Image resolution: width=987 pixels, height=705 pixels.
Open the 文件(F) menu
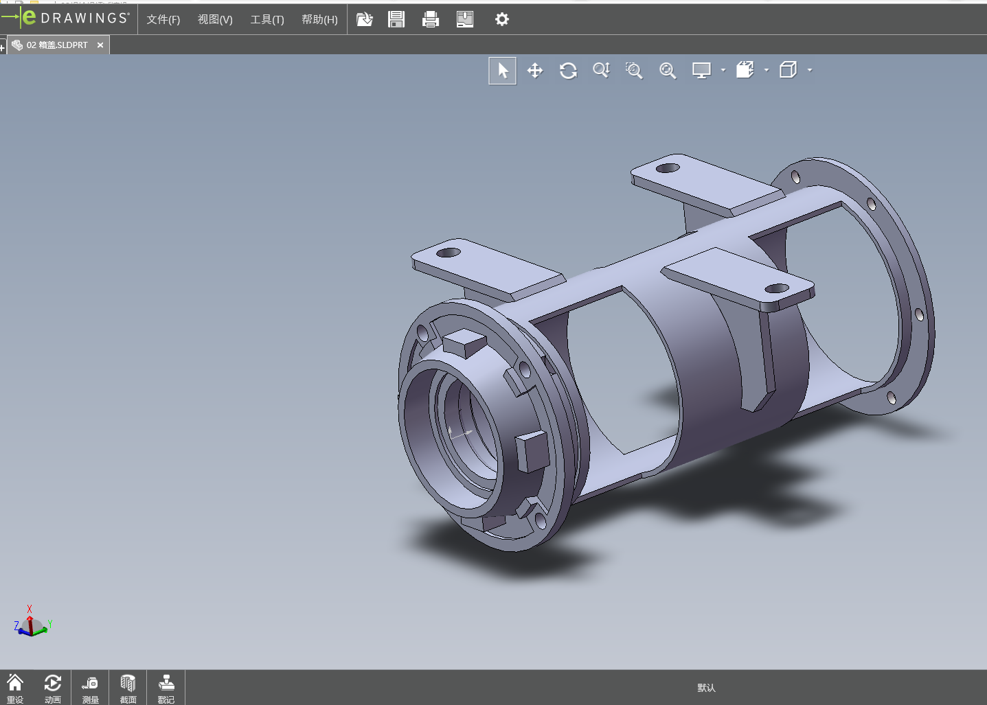click(163, 19)
